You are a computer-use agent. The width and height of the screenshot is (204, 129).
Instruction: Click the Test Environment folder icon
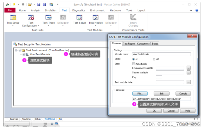pos(23,50)
